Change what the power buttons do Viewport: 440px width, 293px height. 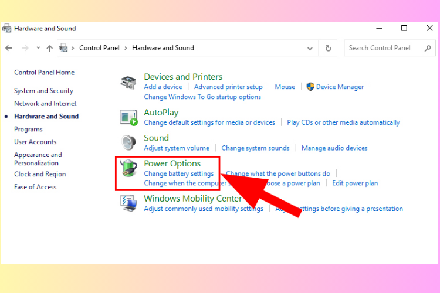coord(278,173)
